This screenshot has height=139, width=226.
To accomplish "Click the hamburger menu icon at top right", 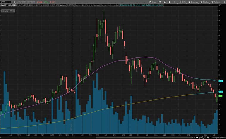I will coord(224,2).
